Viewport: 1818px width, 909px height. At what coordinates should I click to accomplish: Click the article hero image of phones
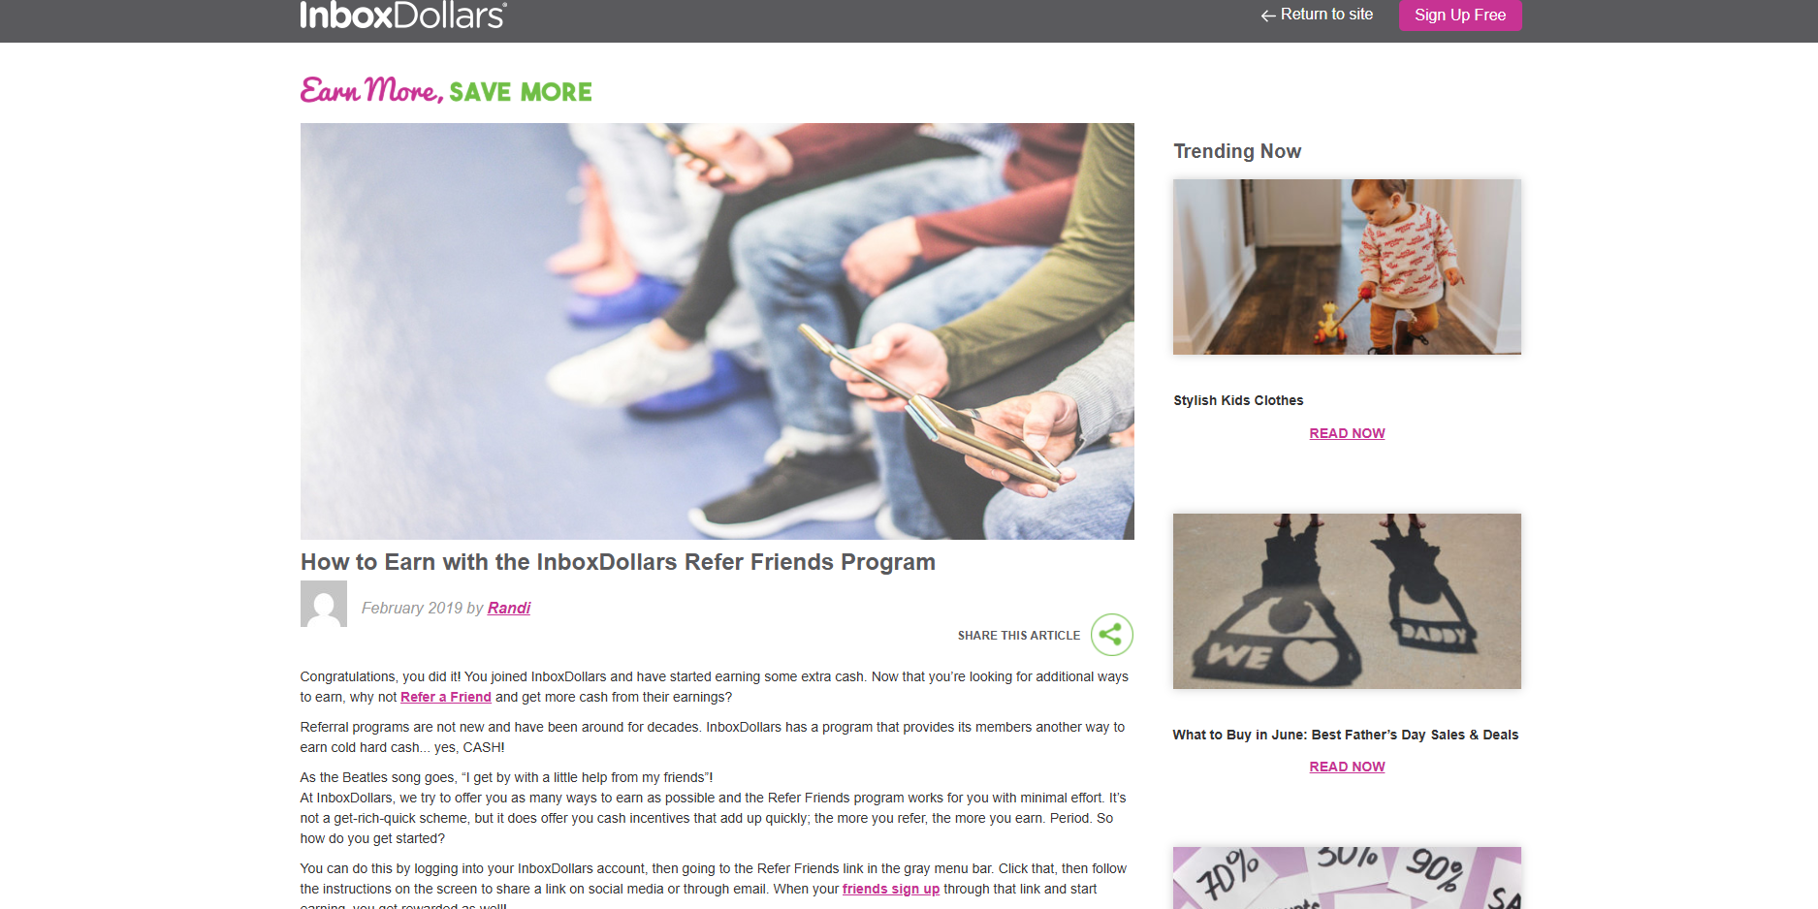(718, 331)
